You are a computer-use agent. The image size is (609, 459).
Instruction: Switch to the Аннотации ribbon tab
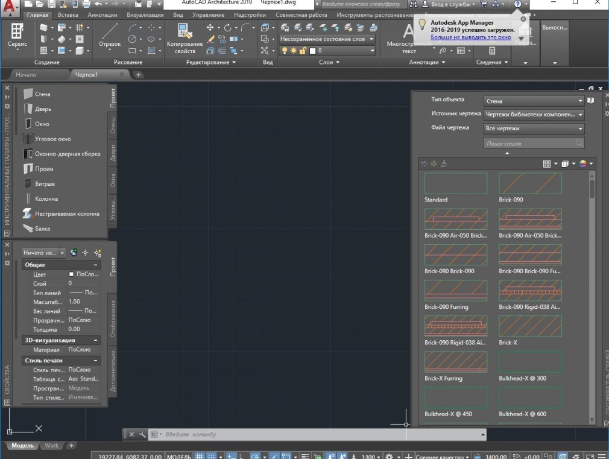(x=103, y=14)
